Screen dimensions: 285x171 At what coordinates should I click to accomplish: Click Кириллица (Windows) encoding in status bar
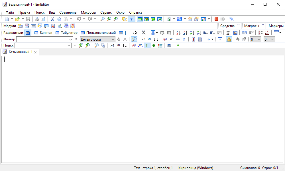point(196,168)
